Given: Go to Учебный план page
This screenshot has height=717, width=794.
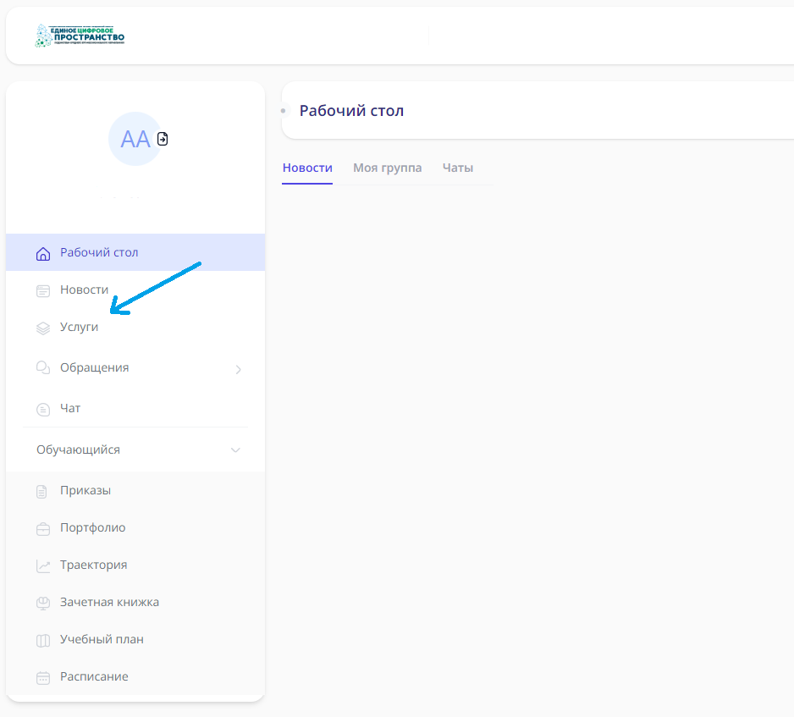Looking at the screenshot, I should [x=102, y=640].
